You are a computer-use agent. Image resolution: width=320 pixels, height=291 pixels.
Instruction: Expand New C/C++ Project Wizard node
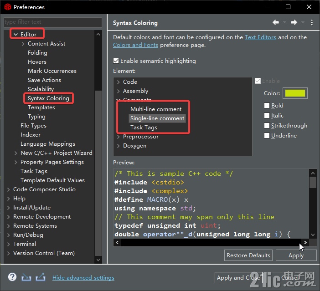[x=15, y=153]
